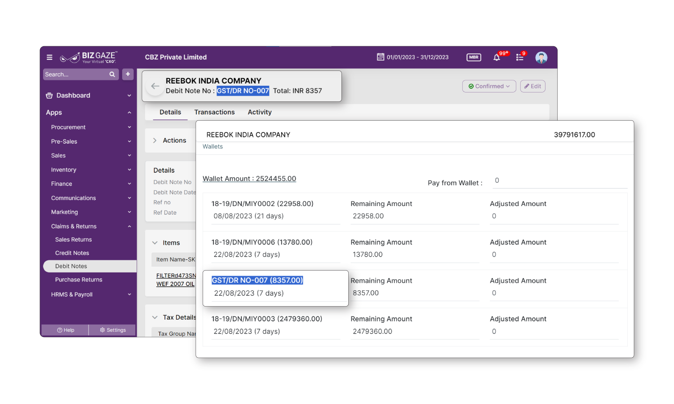Click the total amount 39791617.00
This screenshot has width=674, height=404.
point(574,135)
